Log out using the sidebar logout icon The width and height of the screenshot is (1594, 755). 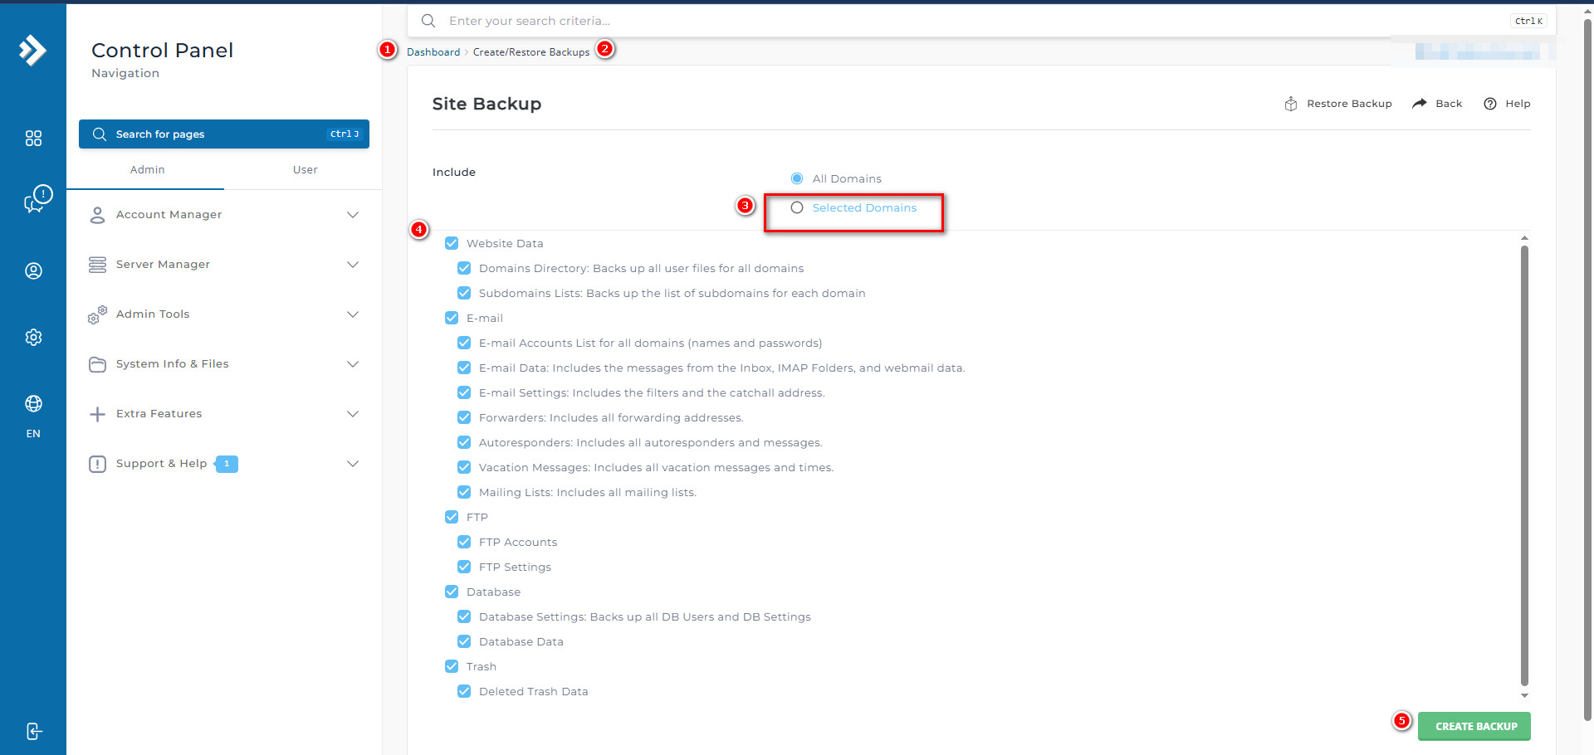click(33, 731)
